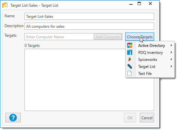The image size is (178, 131).
Task: Click the Text File document icon
Action: point(130,73)
